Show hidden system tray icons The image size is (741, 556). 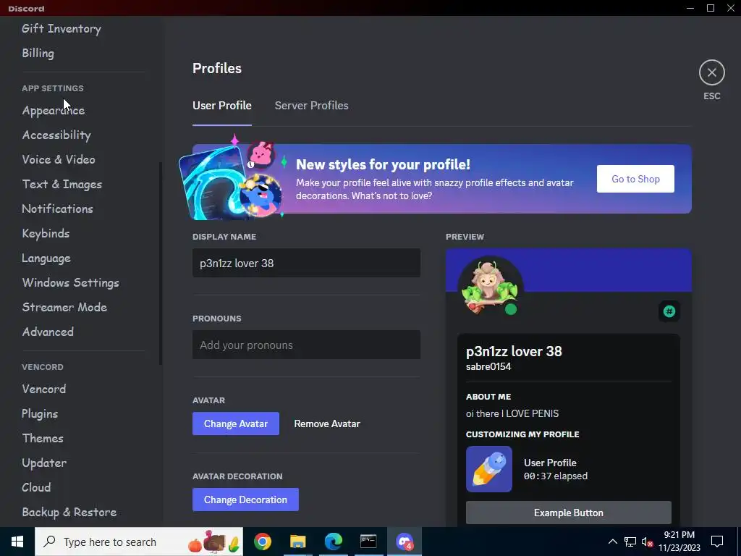click(x=612, y=542)
